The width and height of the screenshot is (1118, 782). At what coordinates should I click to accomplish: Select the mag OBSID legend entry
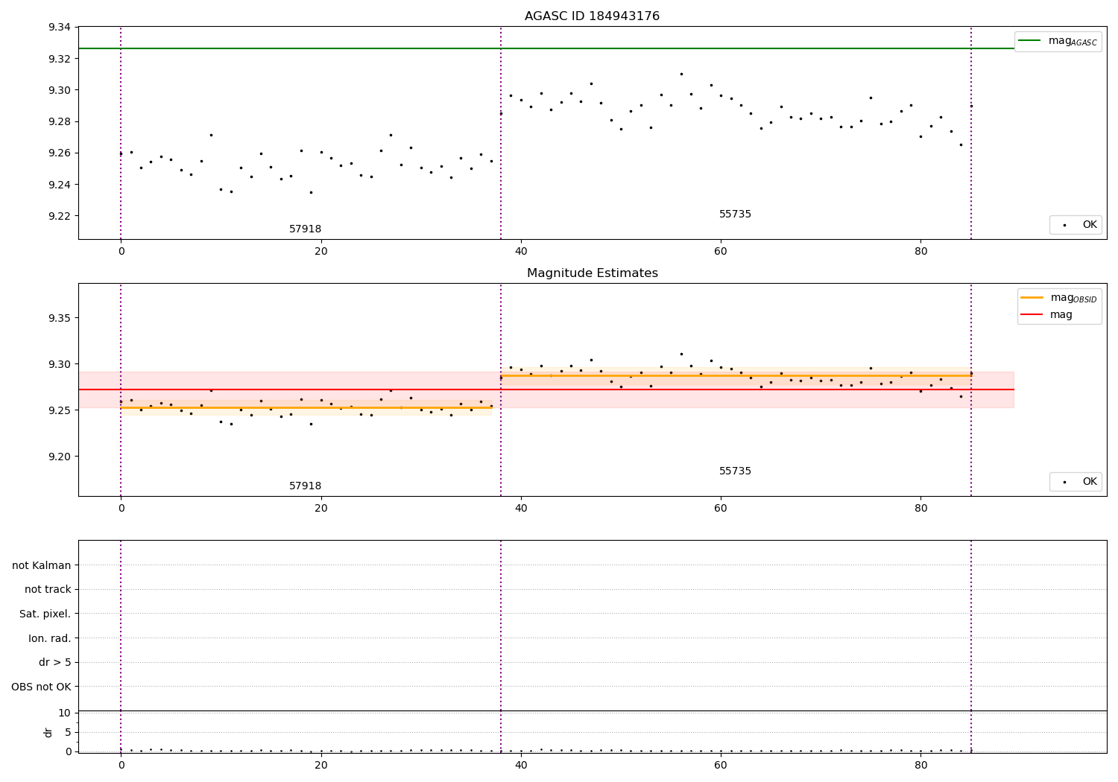coord(1058,298)
